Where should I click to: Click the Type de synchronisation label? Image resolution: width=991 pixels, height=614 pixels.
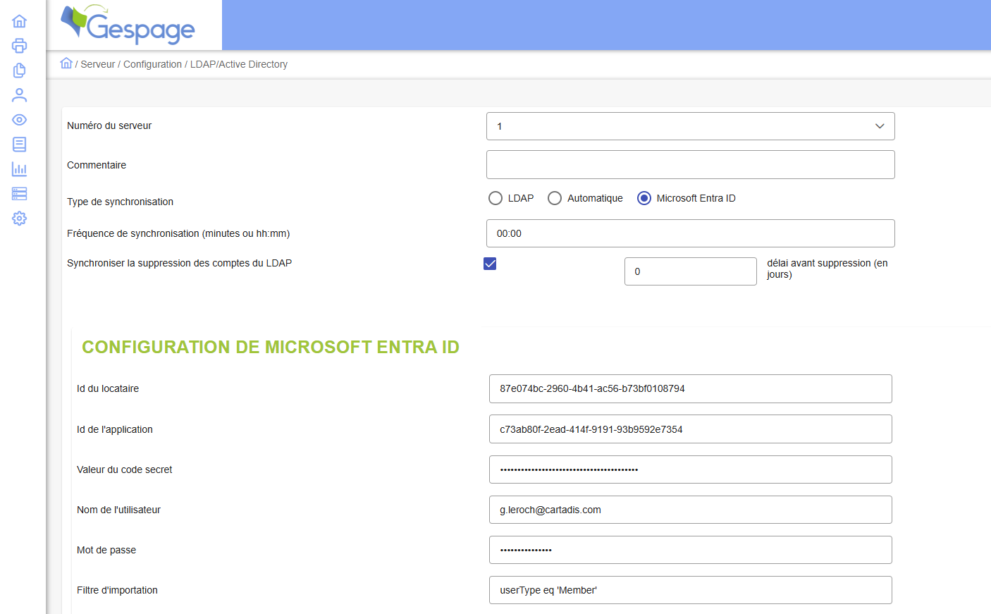coord(120,202)
